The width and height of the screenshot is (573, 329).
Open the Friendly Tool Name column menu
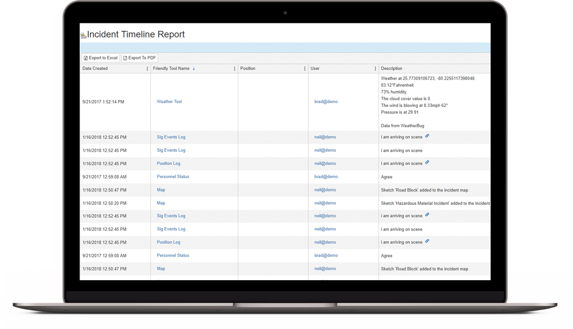[x=234, y=68]
